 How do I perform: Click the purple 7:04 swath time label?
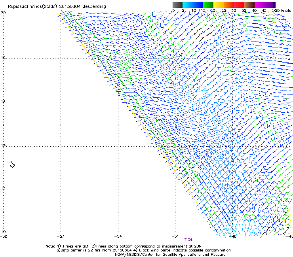click(188, 240)
